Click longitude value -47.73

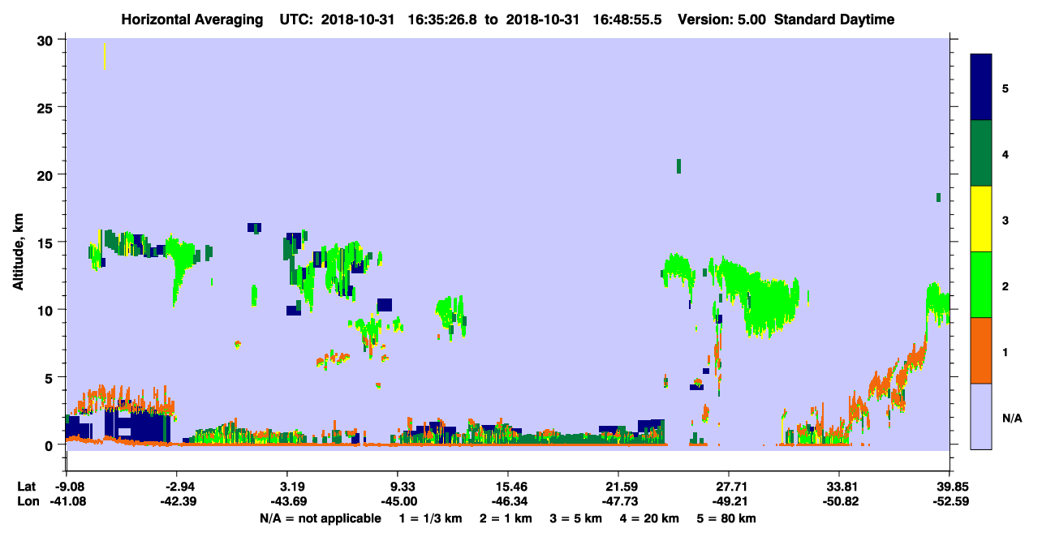(x=618, y=501)
